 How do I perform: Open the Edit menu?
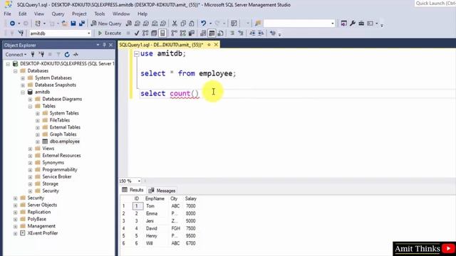pyautogui.click(x=22, y=14)
